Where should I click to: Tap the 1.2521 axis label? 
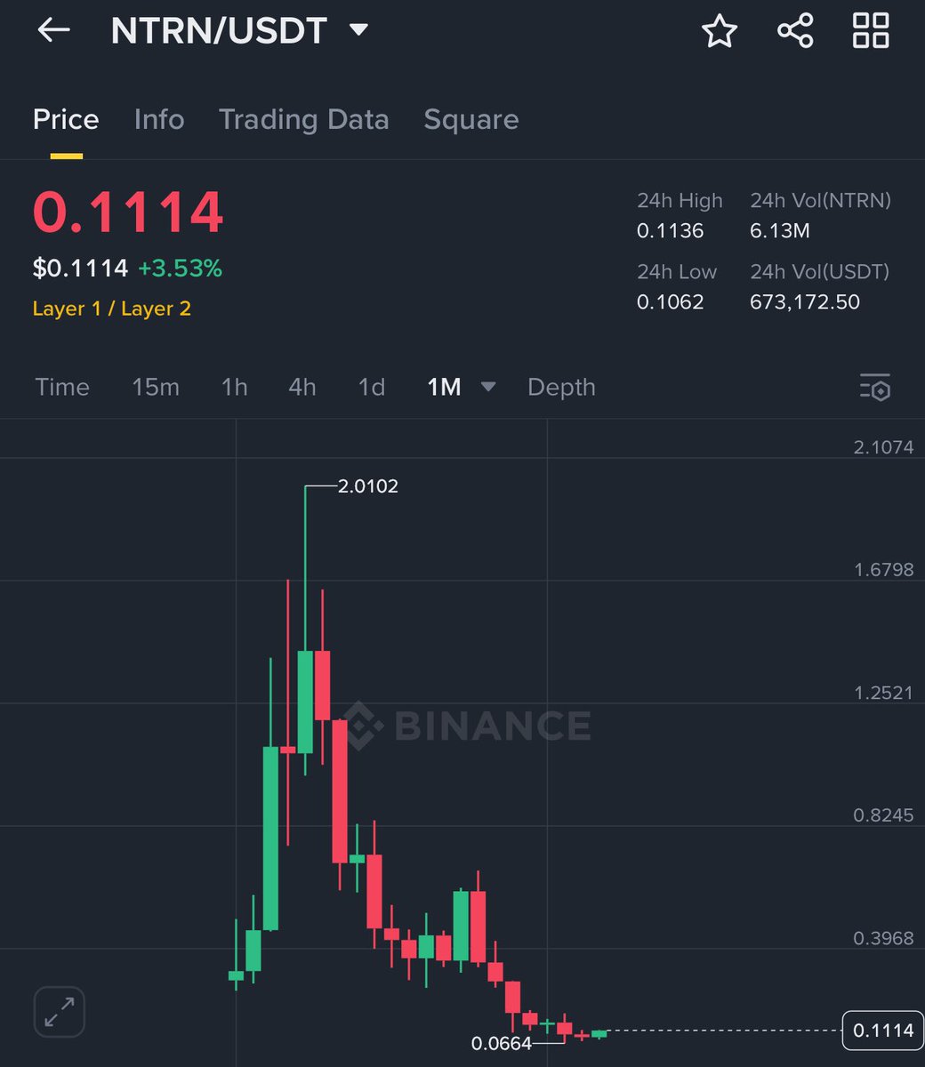pos(883,693)
